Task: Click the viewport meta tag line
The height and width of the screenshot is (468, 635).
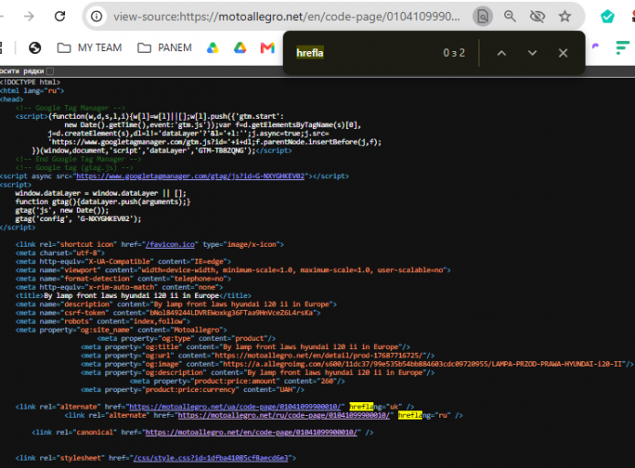Action: click(233, 270)
